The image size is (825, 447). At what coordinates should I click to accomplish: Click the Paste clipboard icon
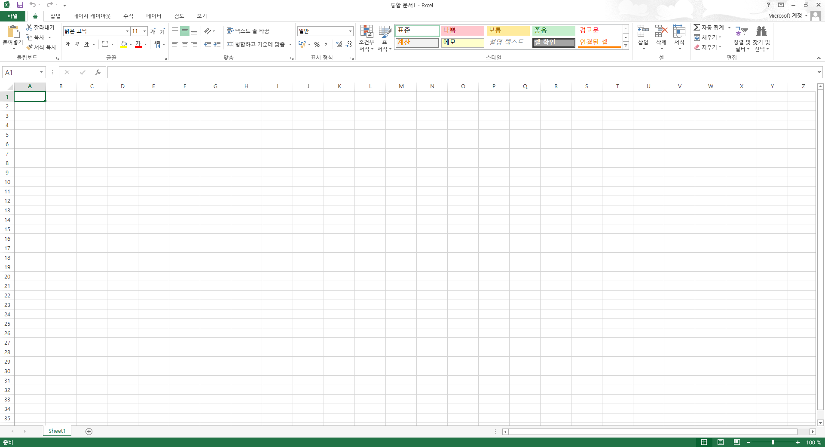(13, 32)
